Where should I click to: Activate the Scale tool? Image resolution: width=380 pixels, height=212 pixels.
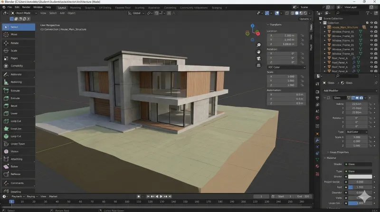[19, 51]
